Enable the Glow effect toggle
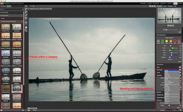183x112 pixels. (180, 67)
